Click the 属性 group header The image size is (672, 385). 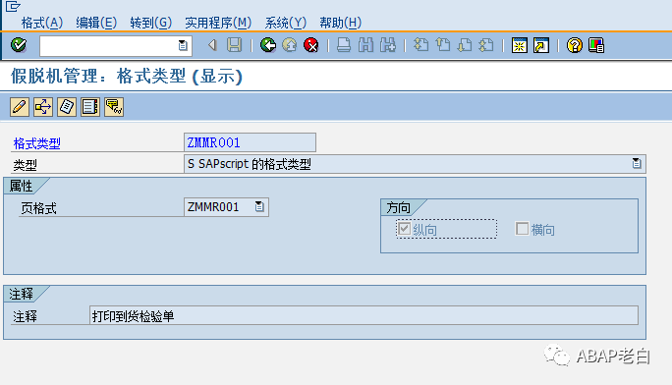coord(21,186)
